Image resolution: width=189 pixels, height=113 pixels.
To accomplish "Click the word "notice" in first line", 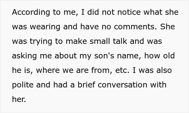I will [x=129, y=12].
